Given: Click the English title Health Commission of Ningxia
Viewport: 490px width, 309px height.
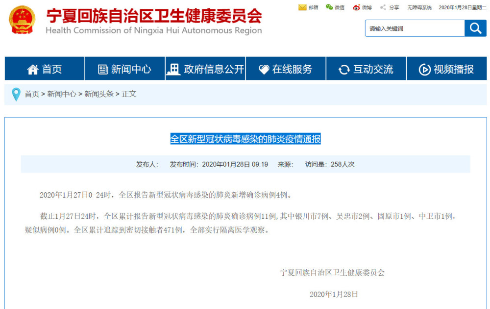Looking at the screenshot, I should [154, 30].
